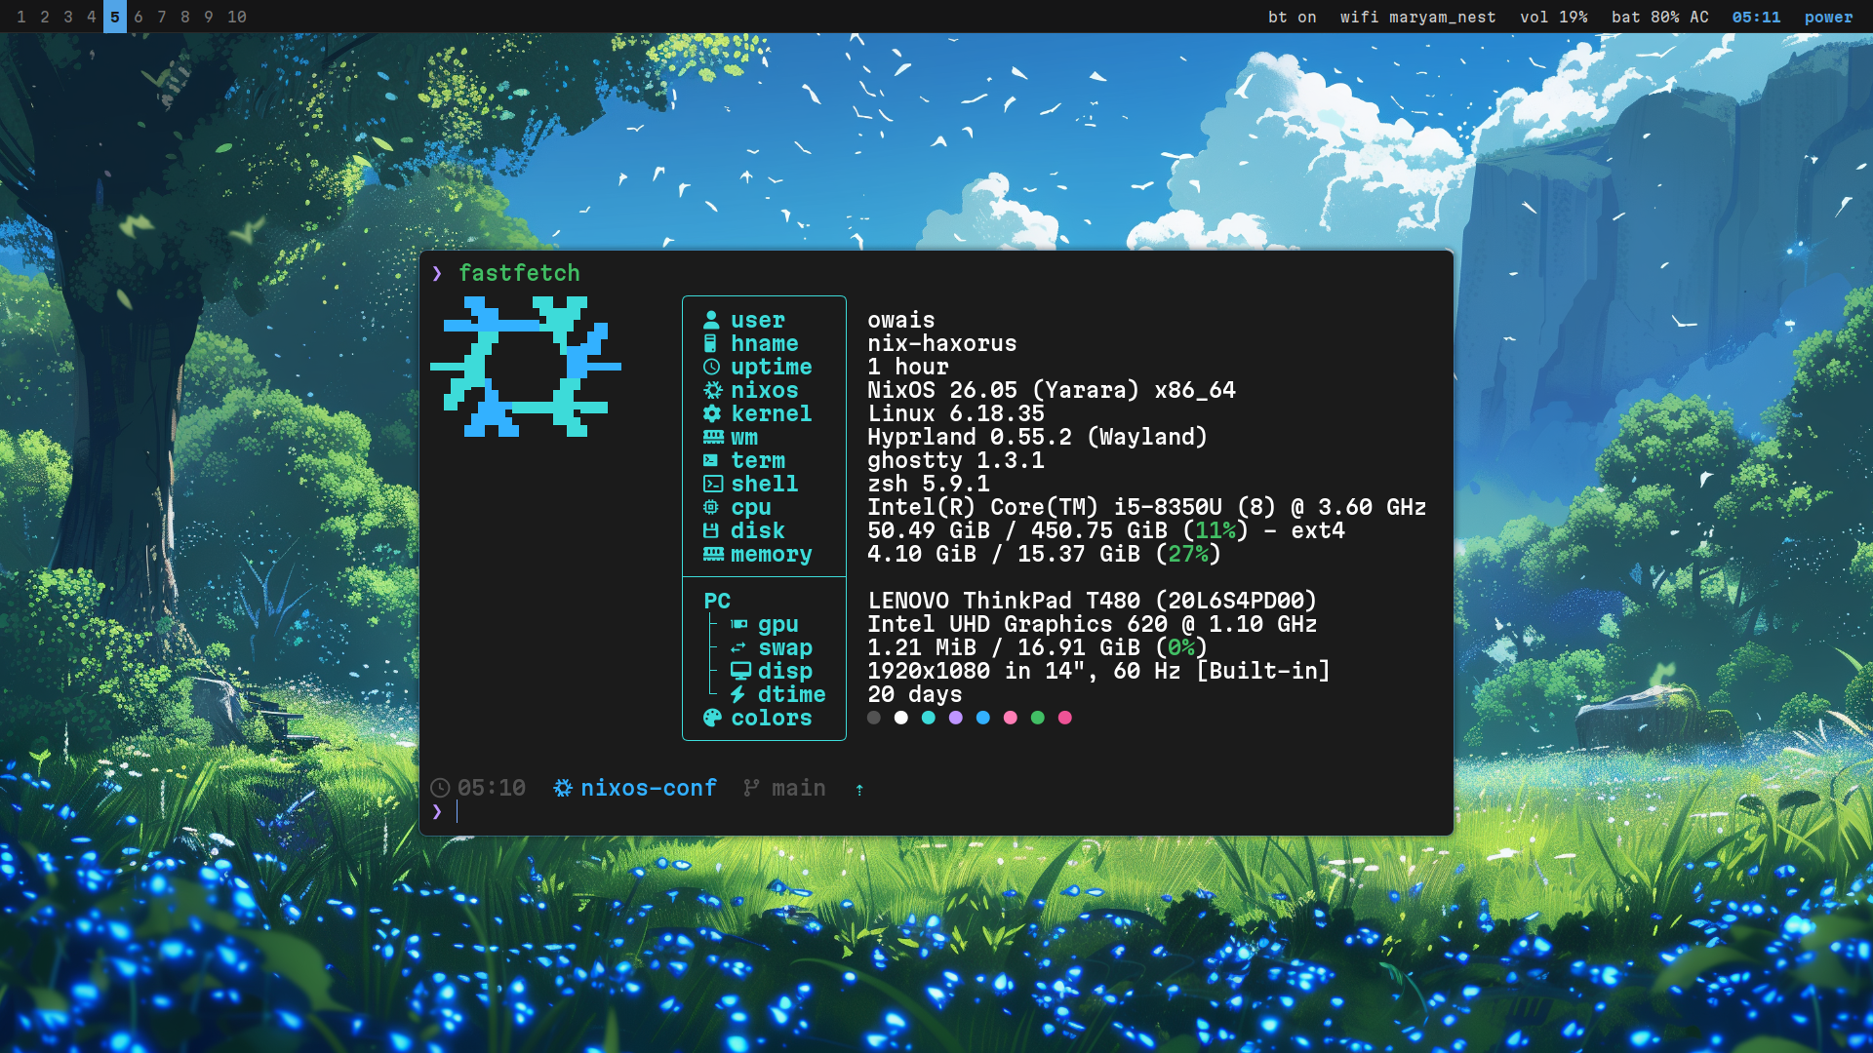Click the 'bat 80% AC' battery module
The image size is (1873, 1053).
1660,17
